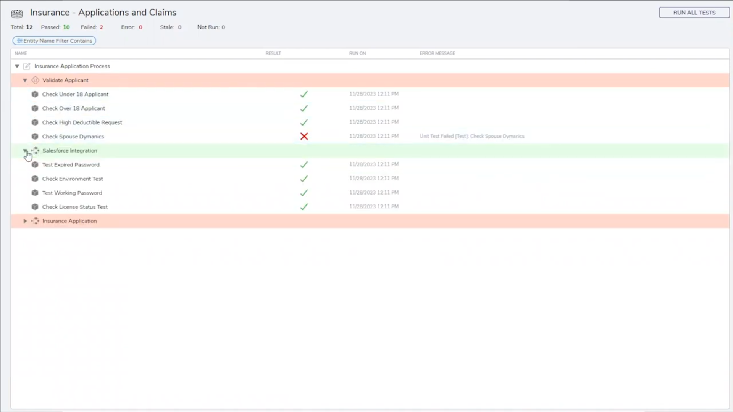Collapse the Salesforce Integration group
Viewport: 733px width, 412px height.
click(25, 151)
